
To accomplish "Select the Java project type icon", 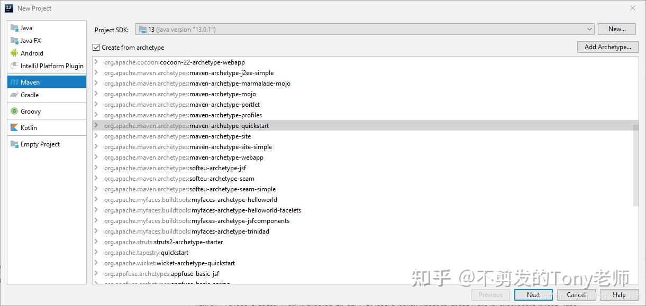I will (16, 27).
